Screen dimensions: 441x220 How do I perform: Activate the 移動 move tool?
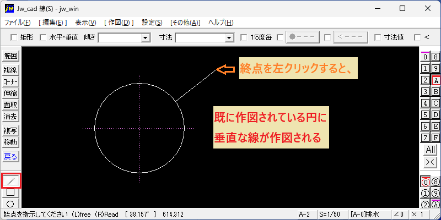pyautogui.click(x=10, y=142)
